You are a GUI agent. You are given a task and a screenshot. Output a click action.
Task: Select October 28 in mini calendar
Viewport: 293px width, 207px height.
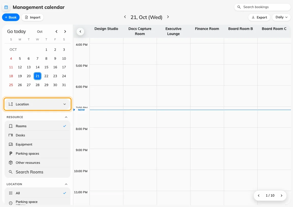(37, 85)
